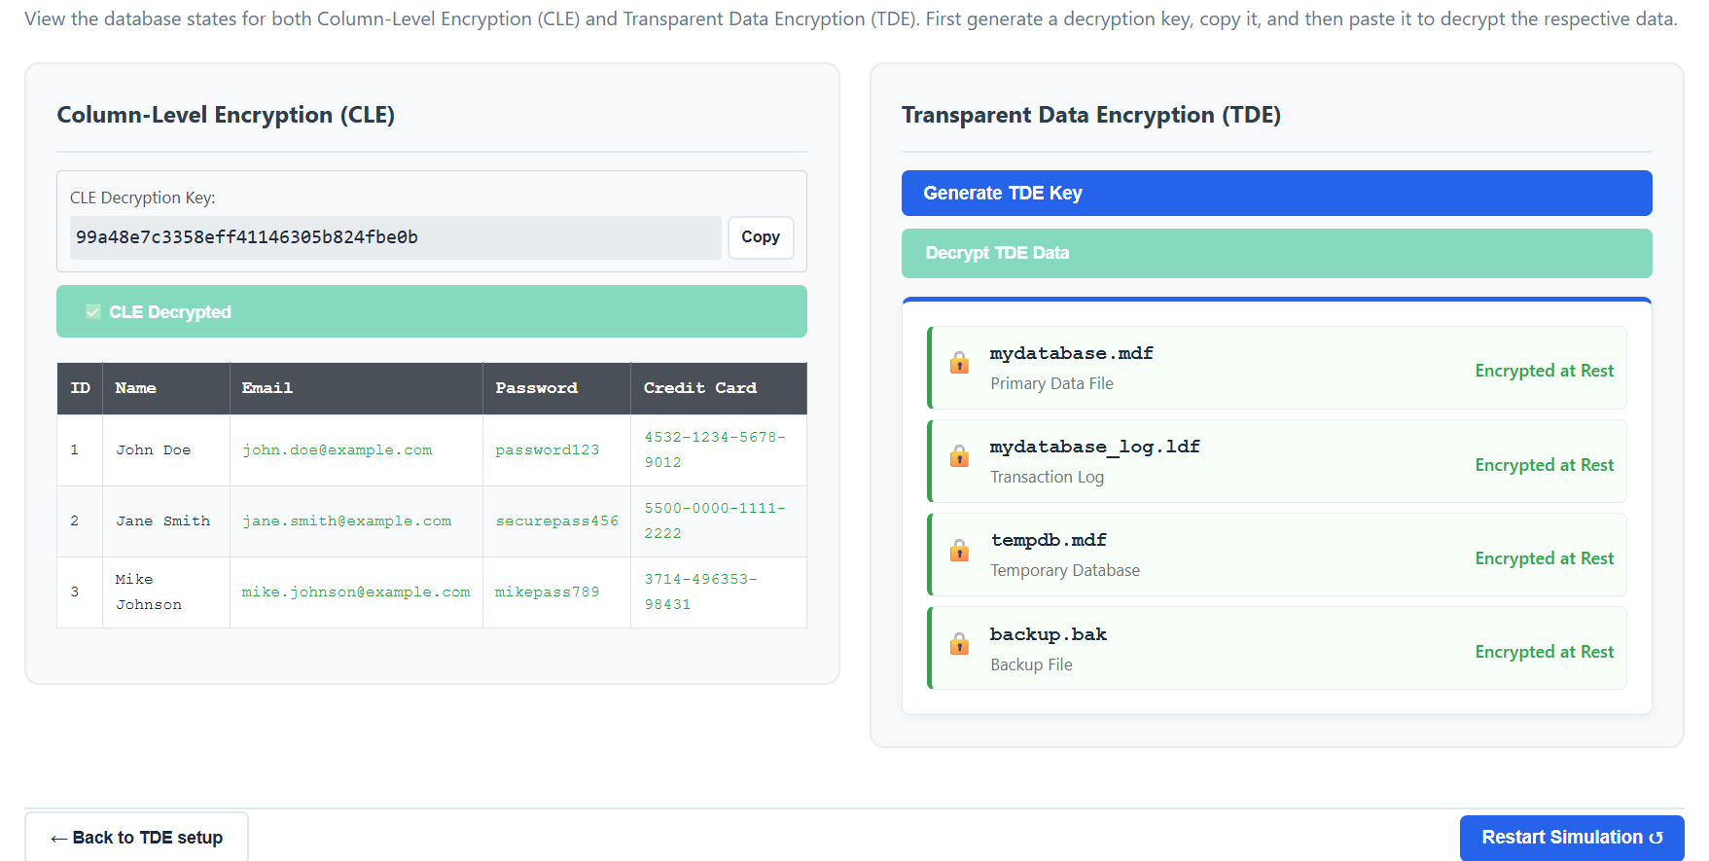
Task: Copy the CLE decryption key
Action: (x=760, y=237)
